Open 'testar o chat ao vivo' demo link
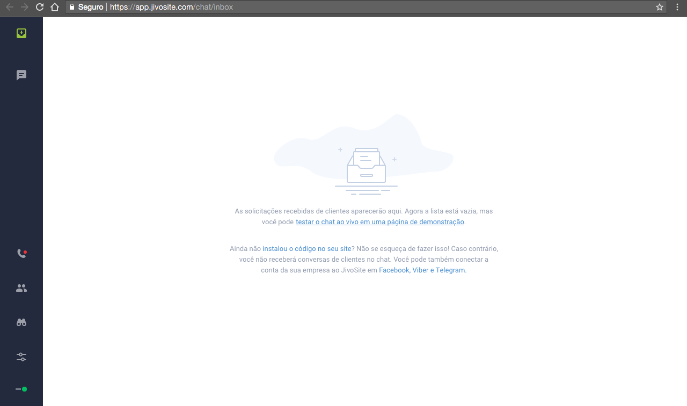This screenshot has height=406, width=687. click(379, 222)
